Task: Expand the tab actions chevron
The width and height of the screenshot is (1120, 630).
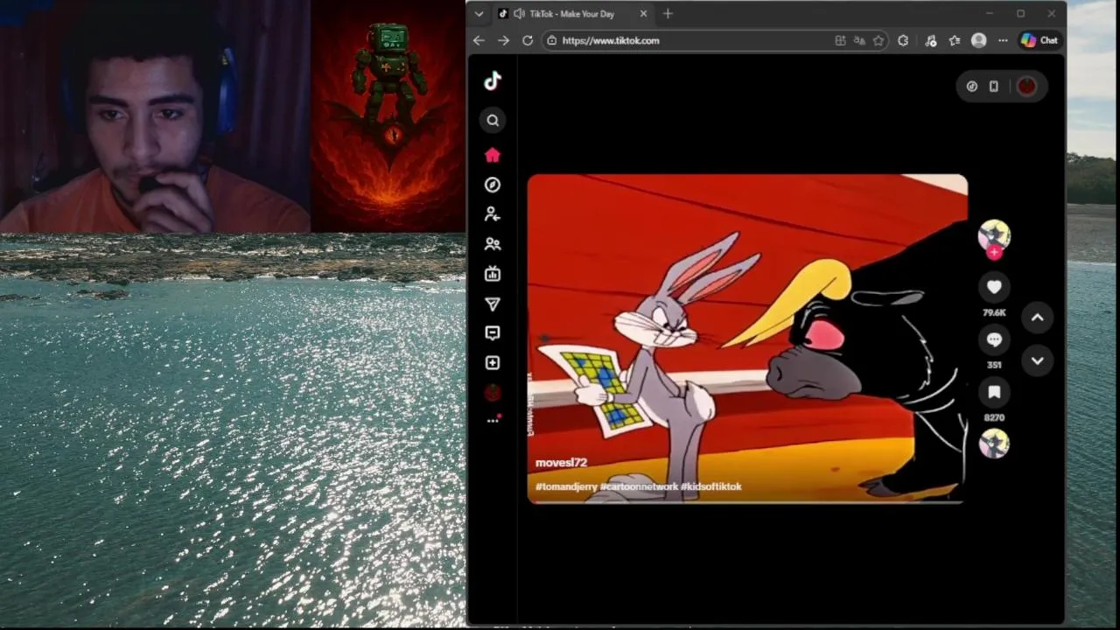Action: pyautogui.click(x=479, y=14)
